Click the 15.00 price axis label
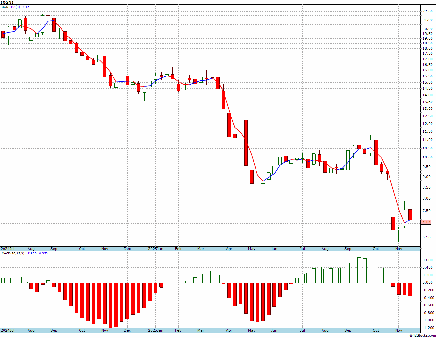This screenshot has width=436, height=338. pos(428,82)
